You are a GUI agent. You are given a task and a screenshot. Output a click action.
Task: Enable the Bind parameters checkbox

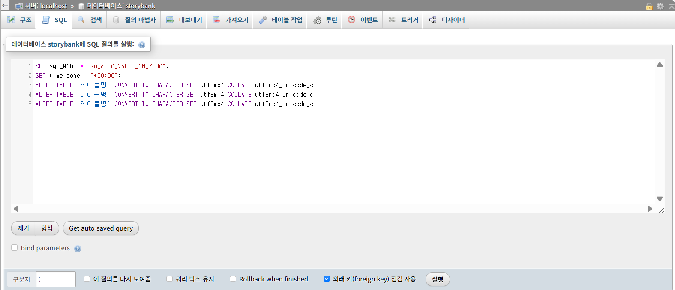[15, 248]
